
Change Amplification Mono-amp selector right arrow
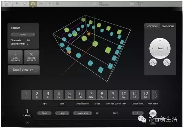(x=90, y=113)
